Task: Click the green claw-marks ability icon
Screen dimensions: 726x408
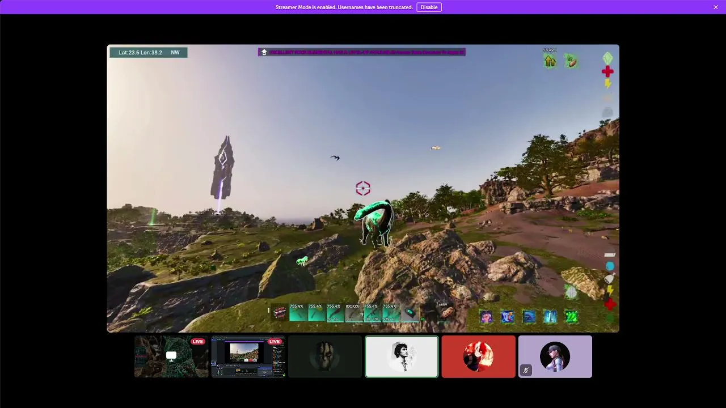Action: click(x=571, y=317)
